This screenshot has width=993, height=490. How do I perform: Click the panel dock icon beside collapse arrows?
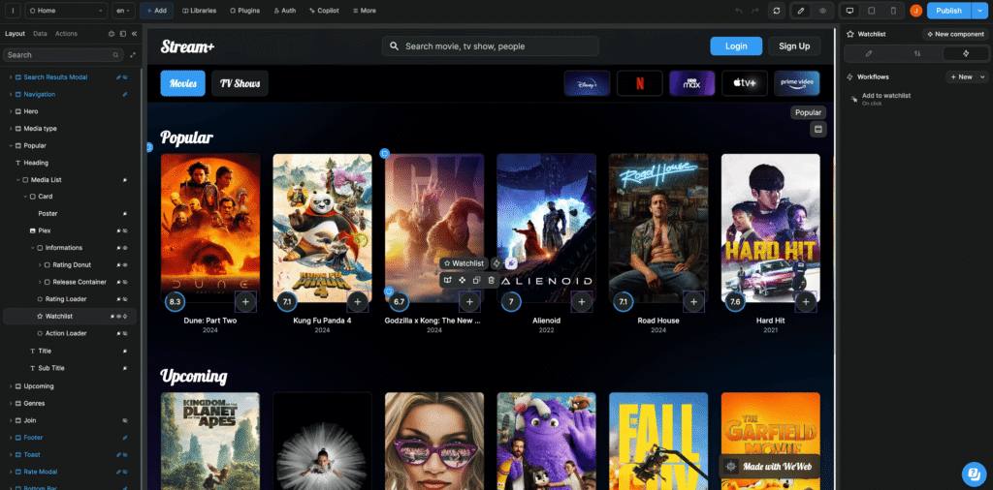coord(123,34)
